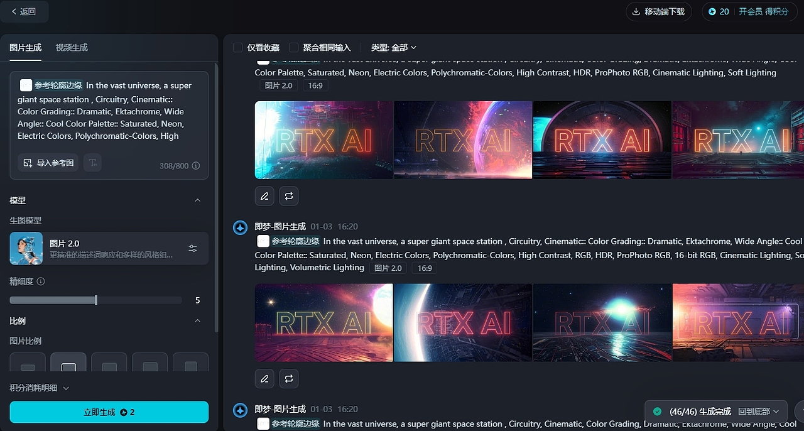The image size is (804, 431).
Task: Click the edit pencil icon under first image row
Action: click(264, 196)
